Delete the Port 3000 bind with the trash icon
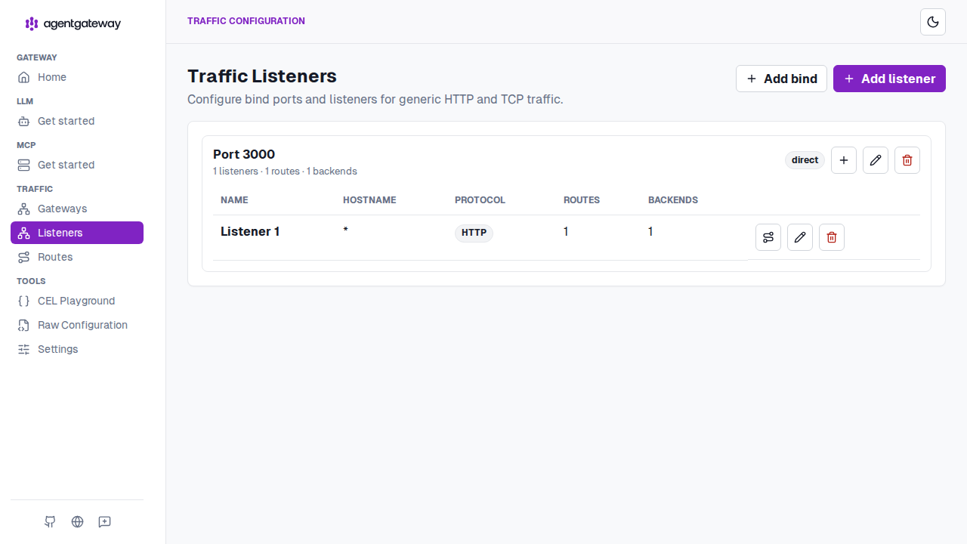967x544 pixels. point(907,160)
